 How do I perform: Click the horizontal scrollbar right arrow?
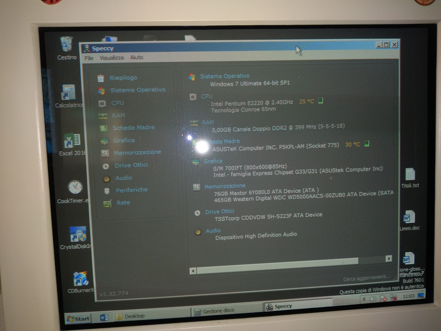(x=389, y=259)
